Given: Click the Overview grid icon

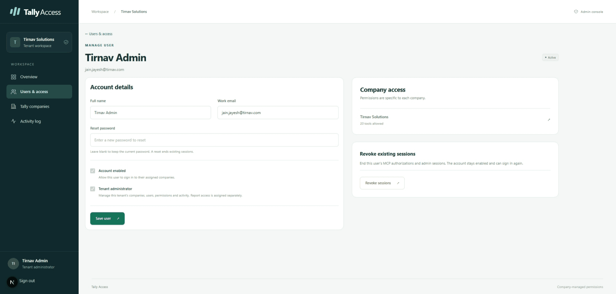Looking at the screenshot, I should pos(13,77).
